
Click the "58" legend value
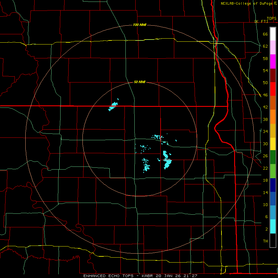(x=265, y=58)
